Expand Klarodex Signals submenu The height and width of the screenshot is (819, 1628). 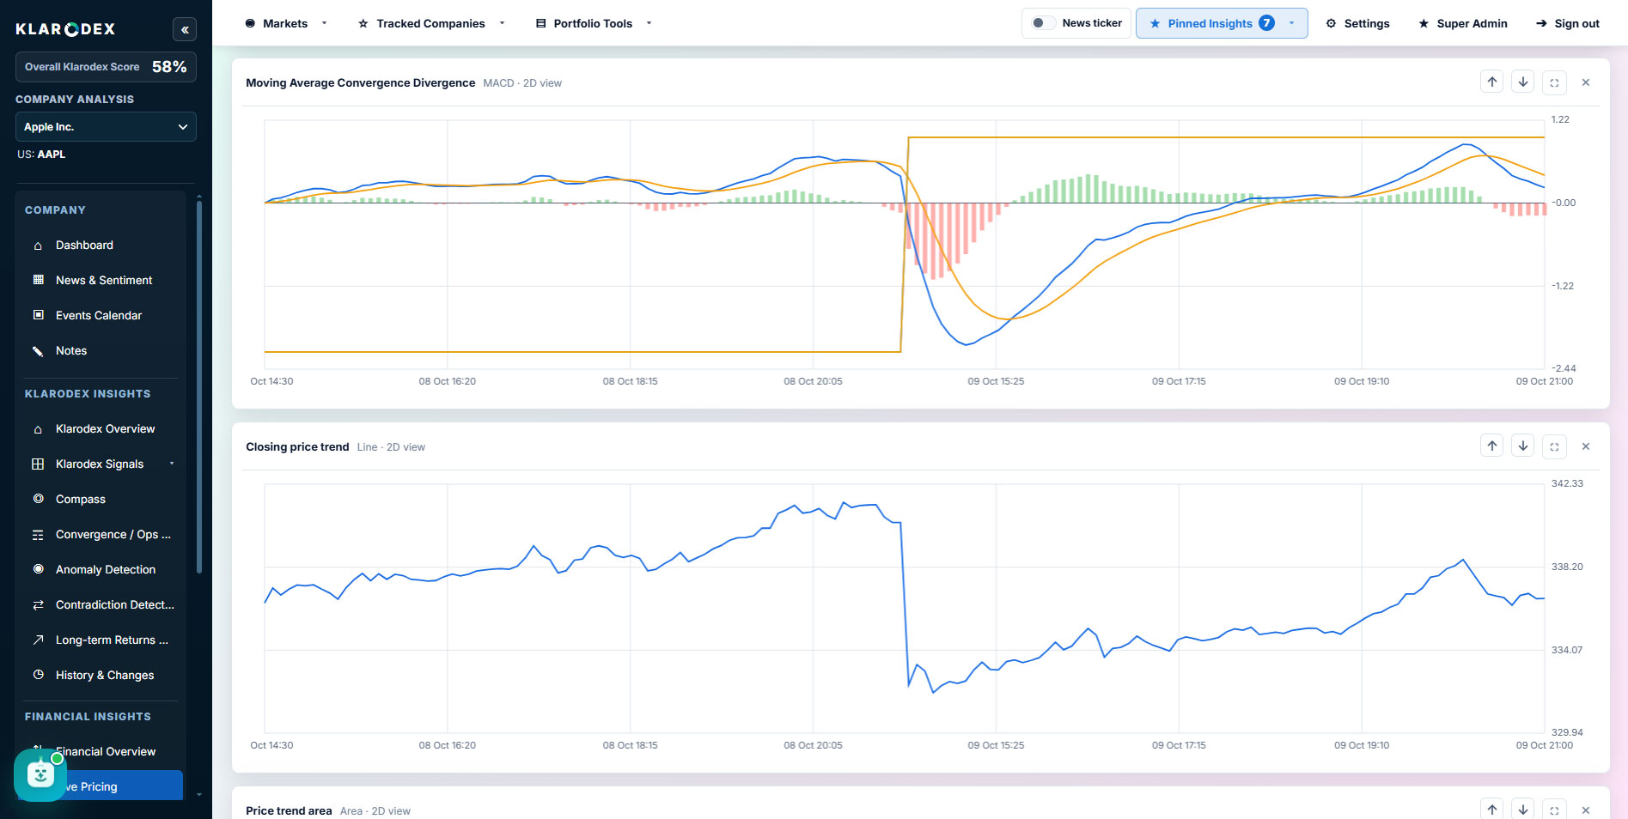point(101,464)
